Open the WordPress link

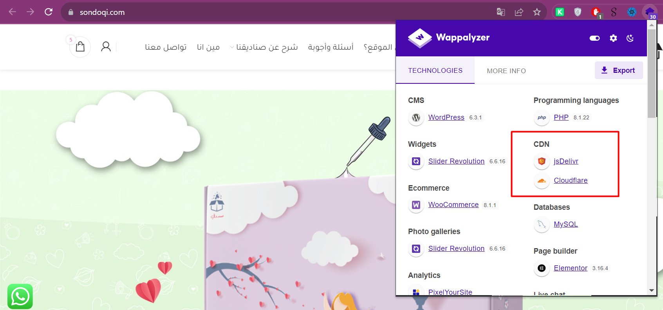pyautogui.click(x=446, y=117)
